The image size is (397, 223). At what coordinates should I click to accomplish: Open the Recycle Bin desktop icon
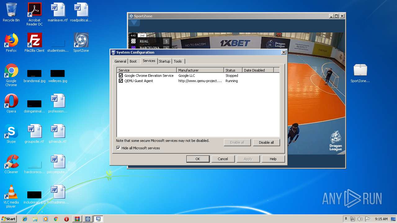11,13
